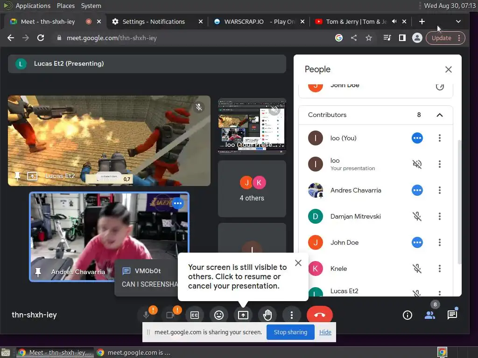Select taskbar item Meet - thn-shxh-iey
The image size is (478, 358).
(55, 352)
